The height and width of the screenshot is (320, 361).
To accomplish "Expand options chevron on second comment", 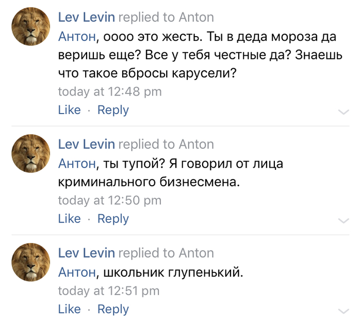I will point(343,220).
